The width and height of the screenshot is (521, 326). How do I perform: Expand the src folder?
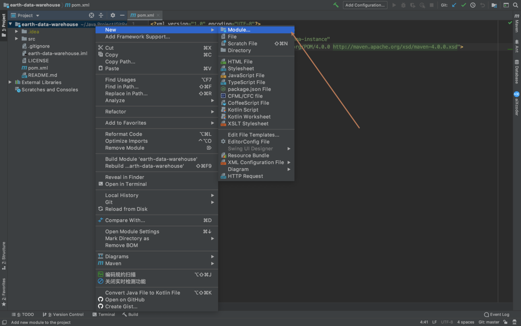[x=17, y=39]
